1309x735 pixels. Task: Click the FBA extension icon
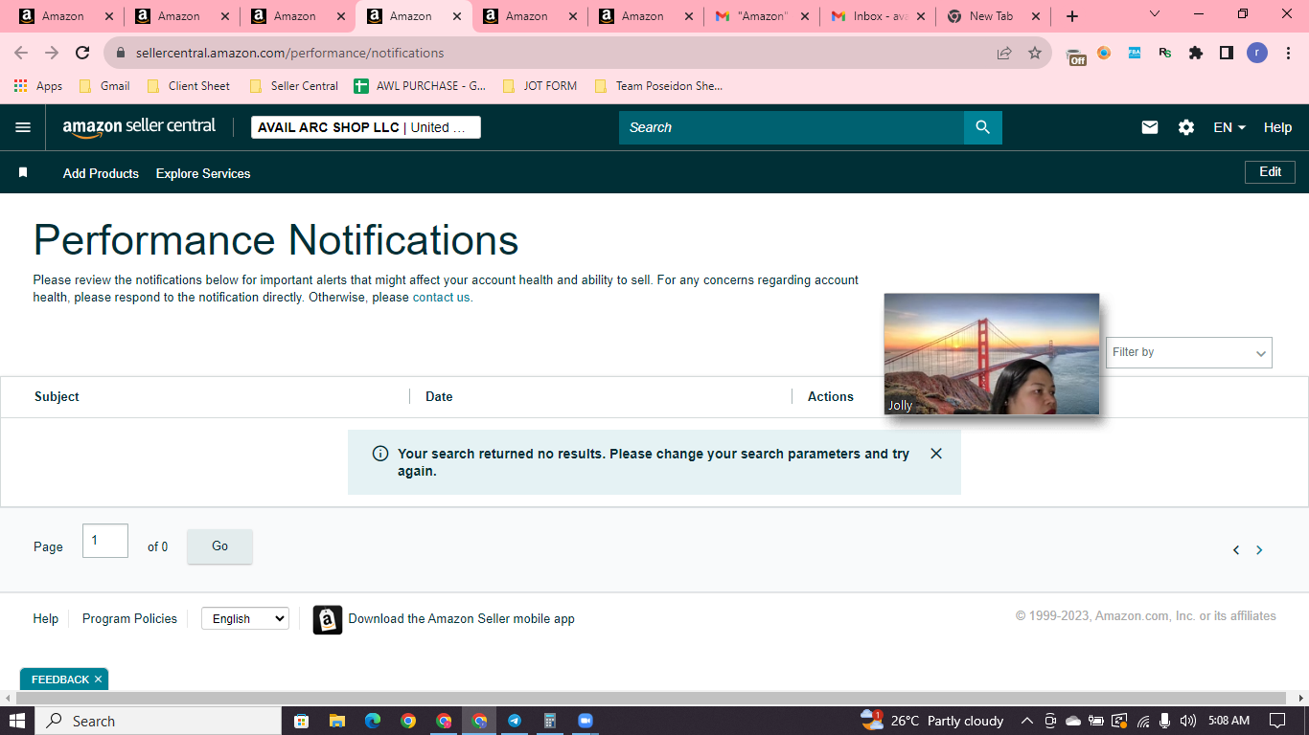[1135, 53]
